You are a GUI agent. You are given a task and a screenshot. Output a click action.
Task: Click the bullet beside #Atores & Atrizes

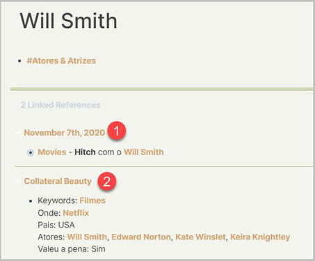point(19,61)
